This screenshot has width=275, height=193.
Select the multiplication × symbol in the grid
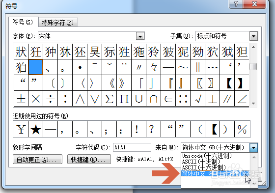click(35, 99)
